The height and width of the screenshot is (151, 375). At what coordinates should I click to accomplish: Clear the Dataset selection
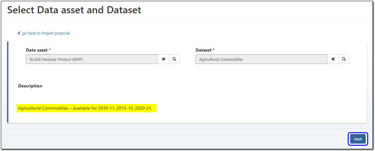pyautogui.click(x=333, y=59)
